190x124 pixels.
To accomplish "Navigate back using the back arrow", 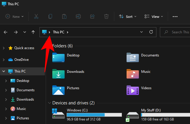I will click(6, 32).
